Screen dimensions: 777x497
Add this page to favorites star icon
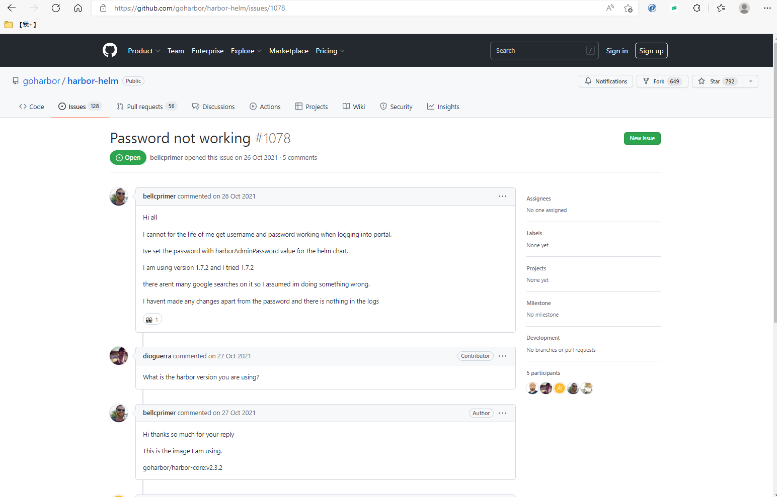click(628, 8)
